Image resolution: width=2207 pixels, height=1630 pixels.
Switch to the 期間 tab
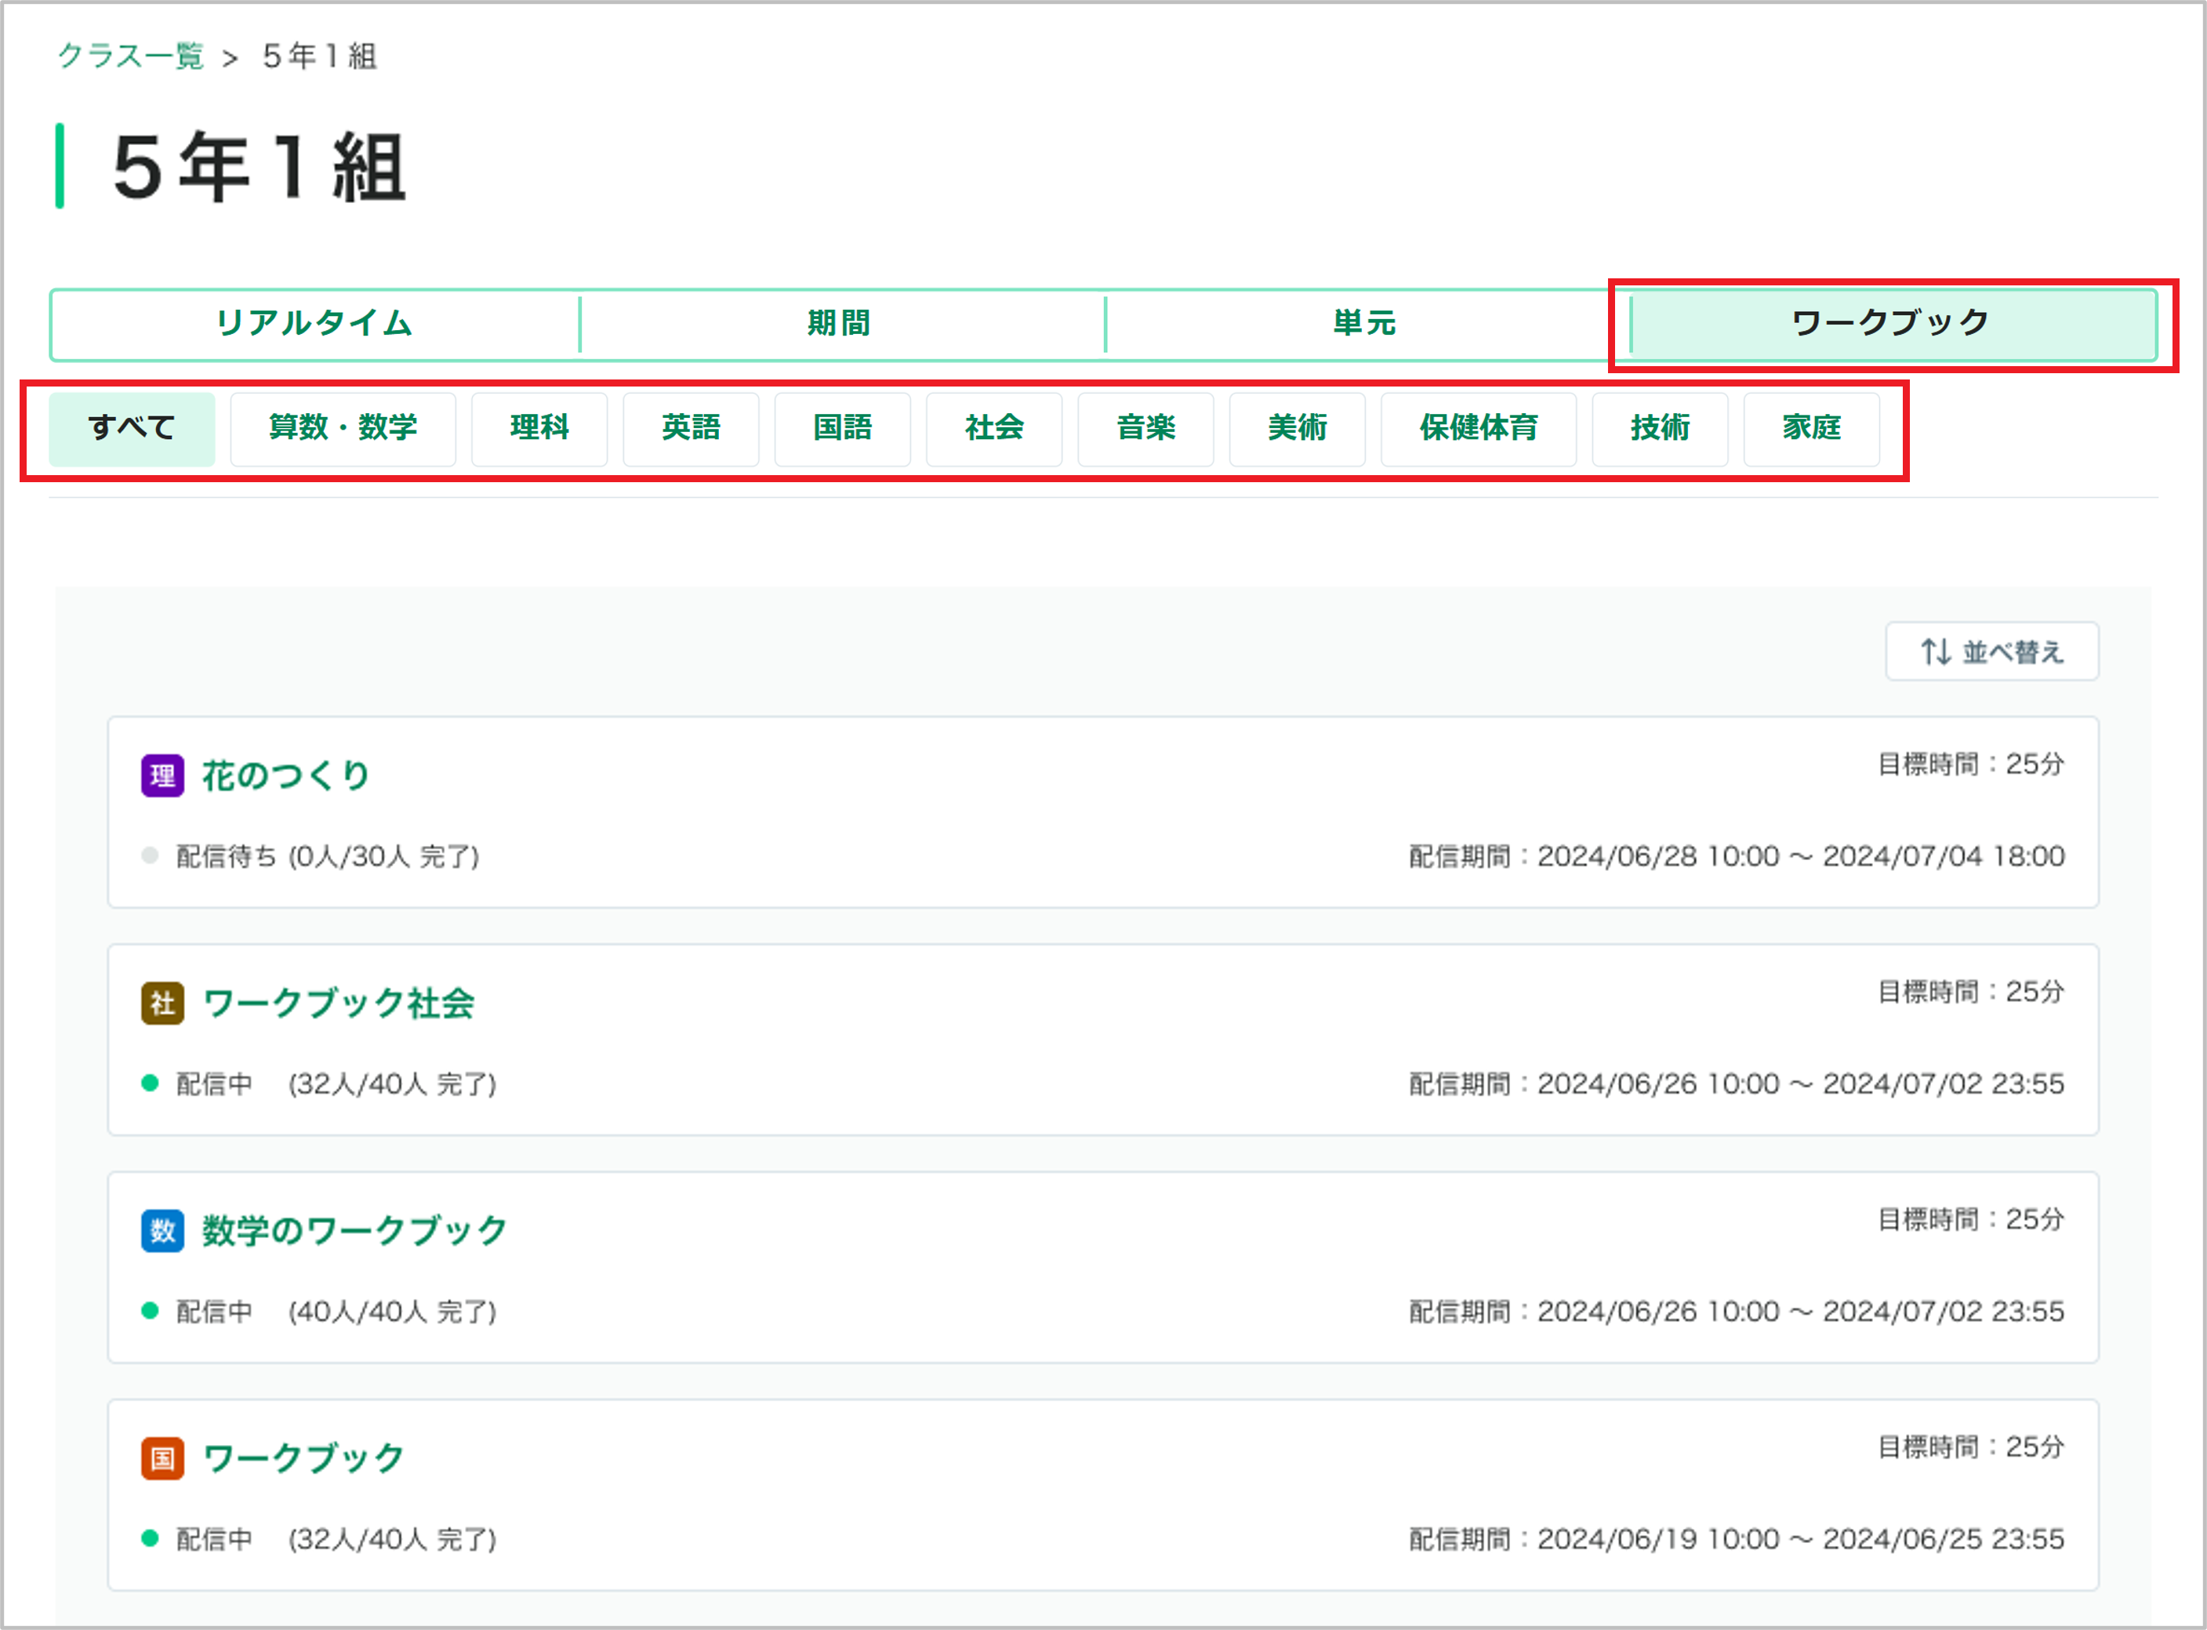[840, 324]
